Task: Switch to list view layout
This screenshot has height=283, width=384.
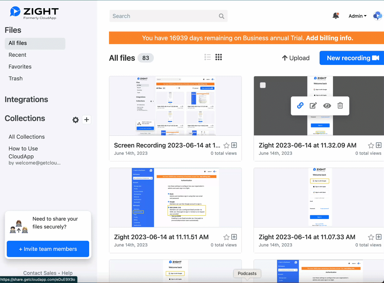Action: click(x=208, y=57)
